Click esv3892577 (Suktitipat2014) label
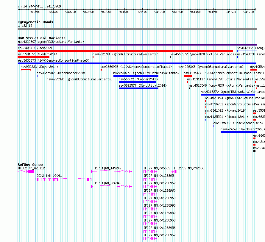This screenshot has width=265, height=242. click(143, 85)
